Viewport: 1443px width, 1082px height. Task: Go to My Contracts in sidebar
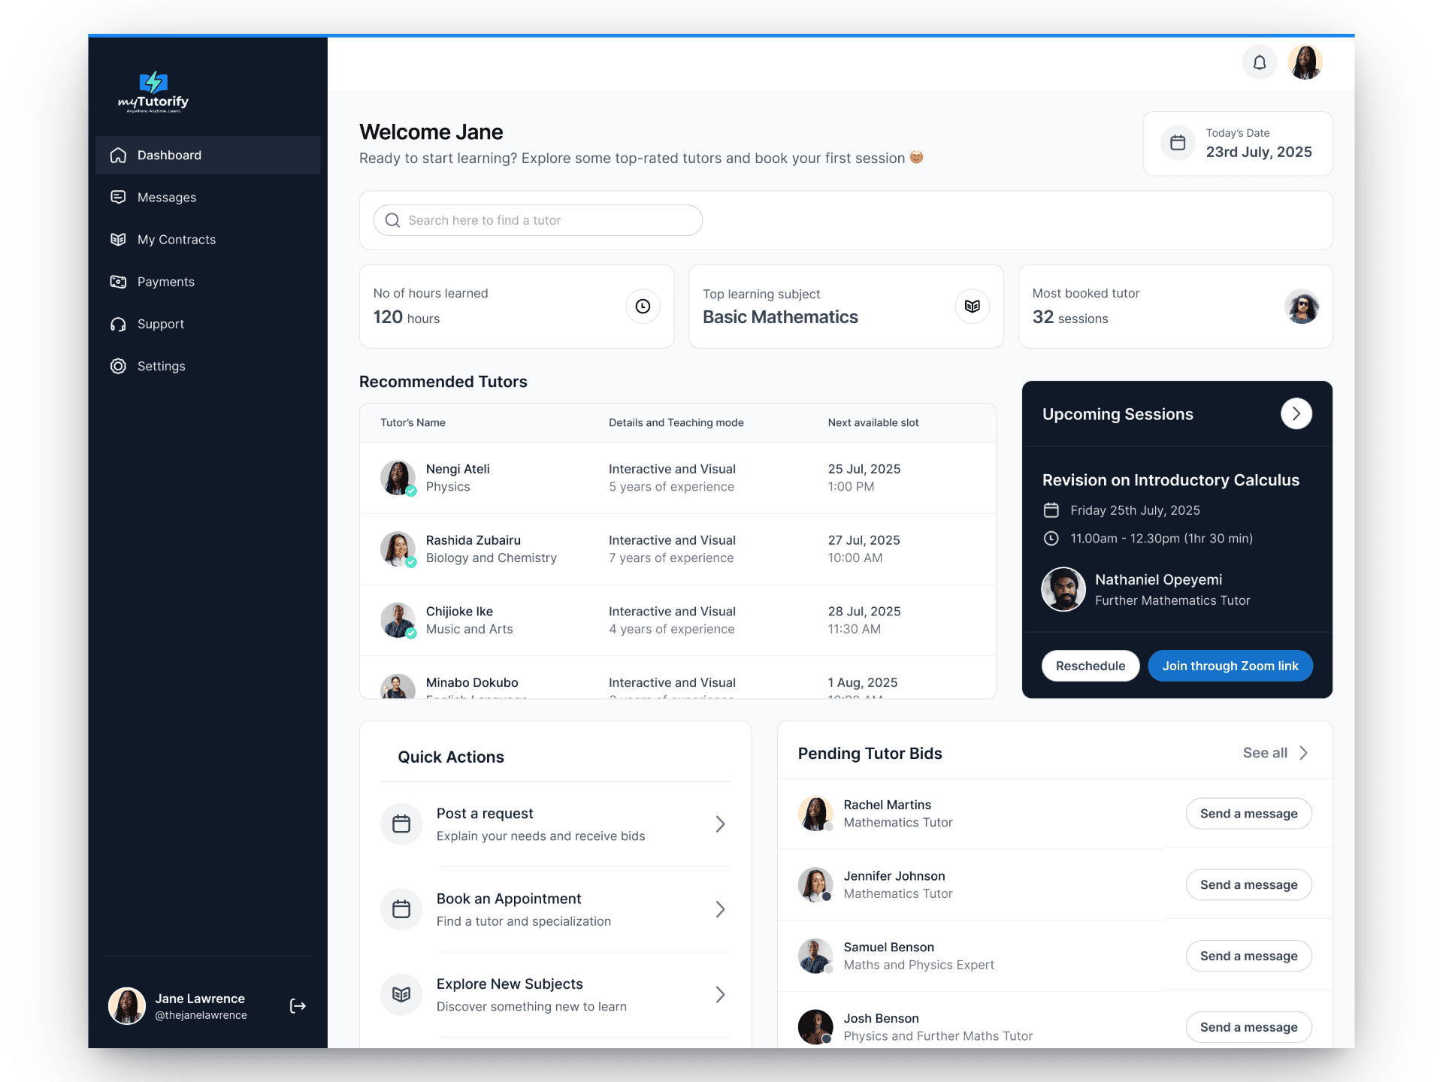(x=176, y=239)
